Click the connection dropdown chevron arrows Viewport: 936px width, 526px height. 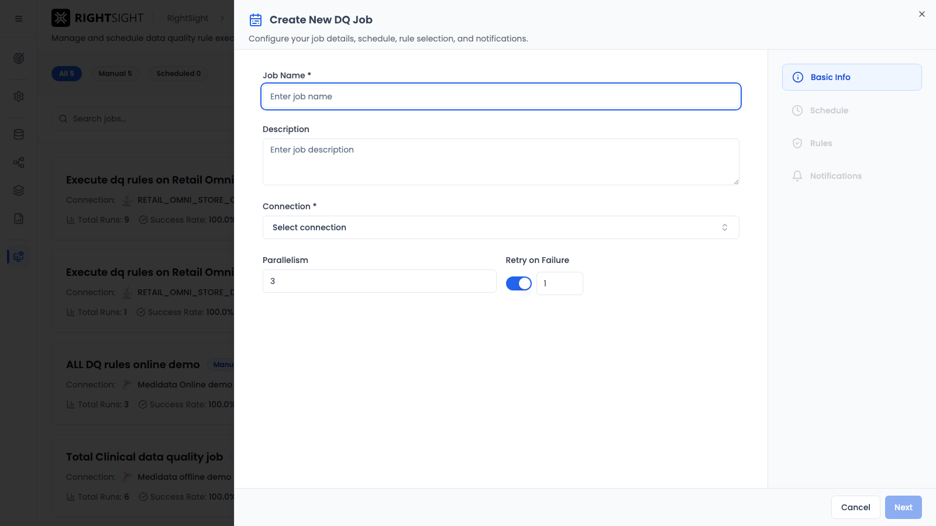point(725,227)
